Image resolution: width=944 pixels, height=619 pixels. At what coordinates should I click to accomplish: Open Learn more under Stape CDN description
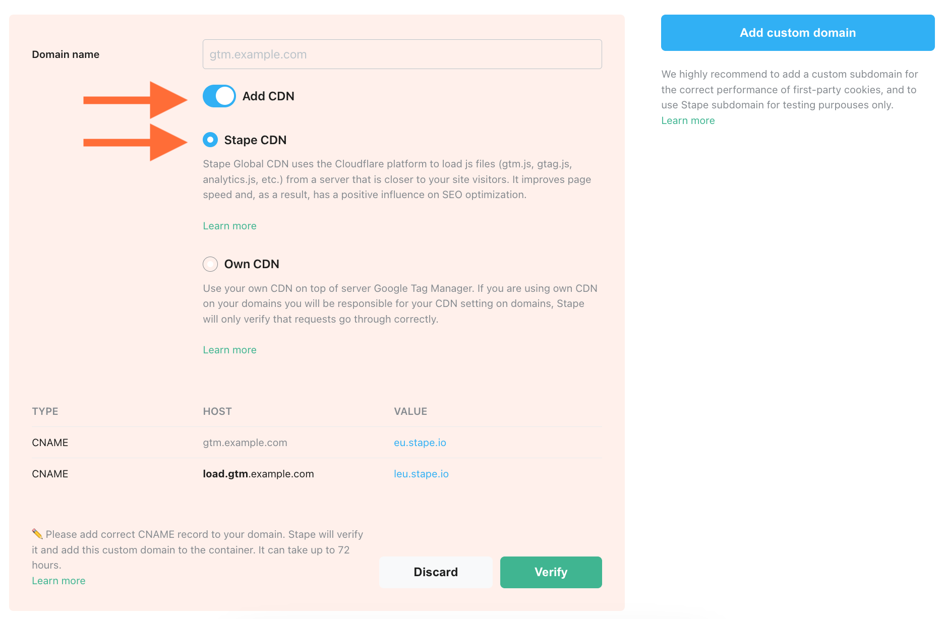(x=229, y=226)
